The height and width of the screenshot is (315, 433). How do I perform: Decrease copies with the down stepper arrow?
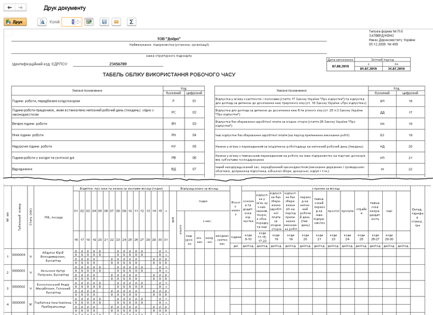[x=78, y=24]
